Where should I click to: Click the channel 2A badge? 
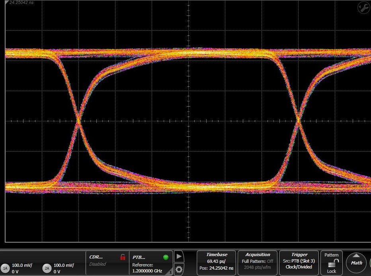(x=47, y=268)
